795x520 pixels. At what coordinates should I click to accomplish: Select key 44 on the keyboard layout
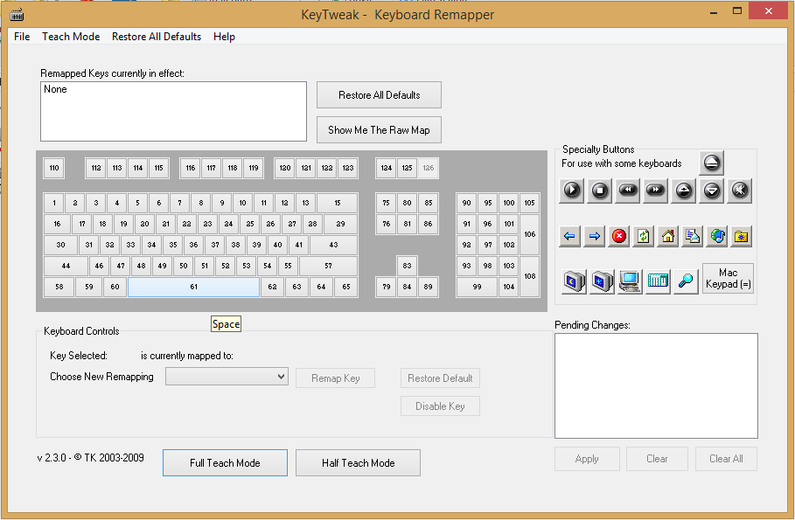click(66, 266)
